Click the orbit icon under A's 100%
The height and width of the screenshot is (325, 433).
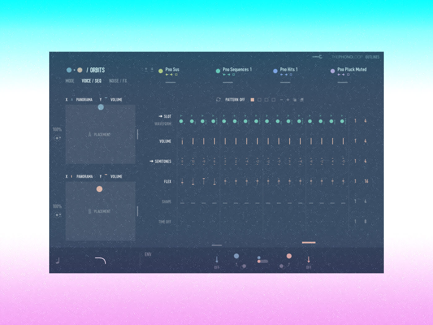tap(57, 138)
